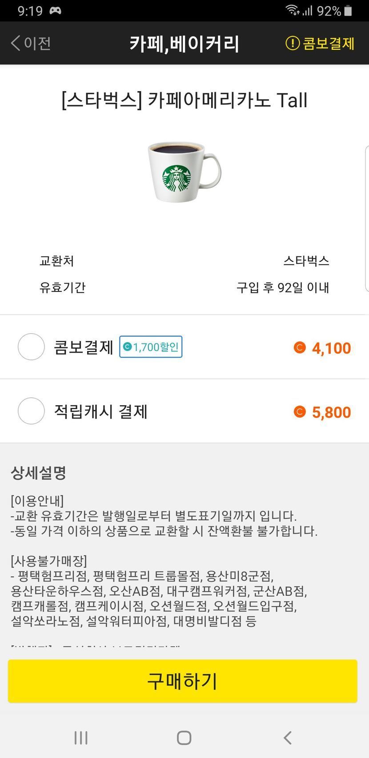Tap the product title 카페아메리카노 Tall
Screen dimensions: 369x758
point(184,100)
